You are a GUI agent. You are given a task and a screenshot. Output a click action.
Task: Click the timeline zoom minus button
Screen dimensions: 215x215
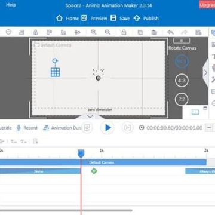[x=208, y=128]
